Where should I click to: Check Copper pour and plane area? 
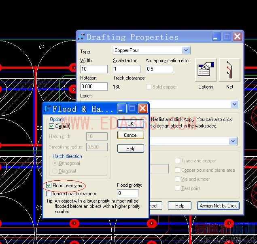pyautogui.click(x=177, y=170)
